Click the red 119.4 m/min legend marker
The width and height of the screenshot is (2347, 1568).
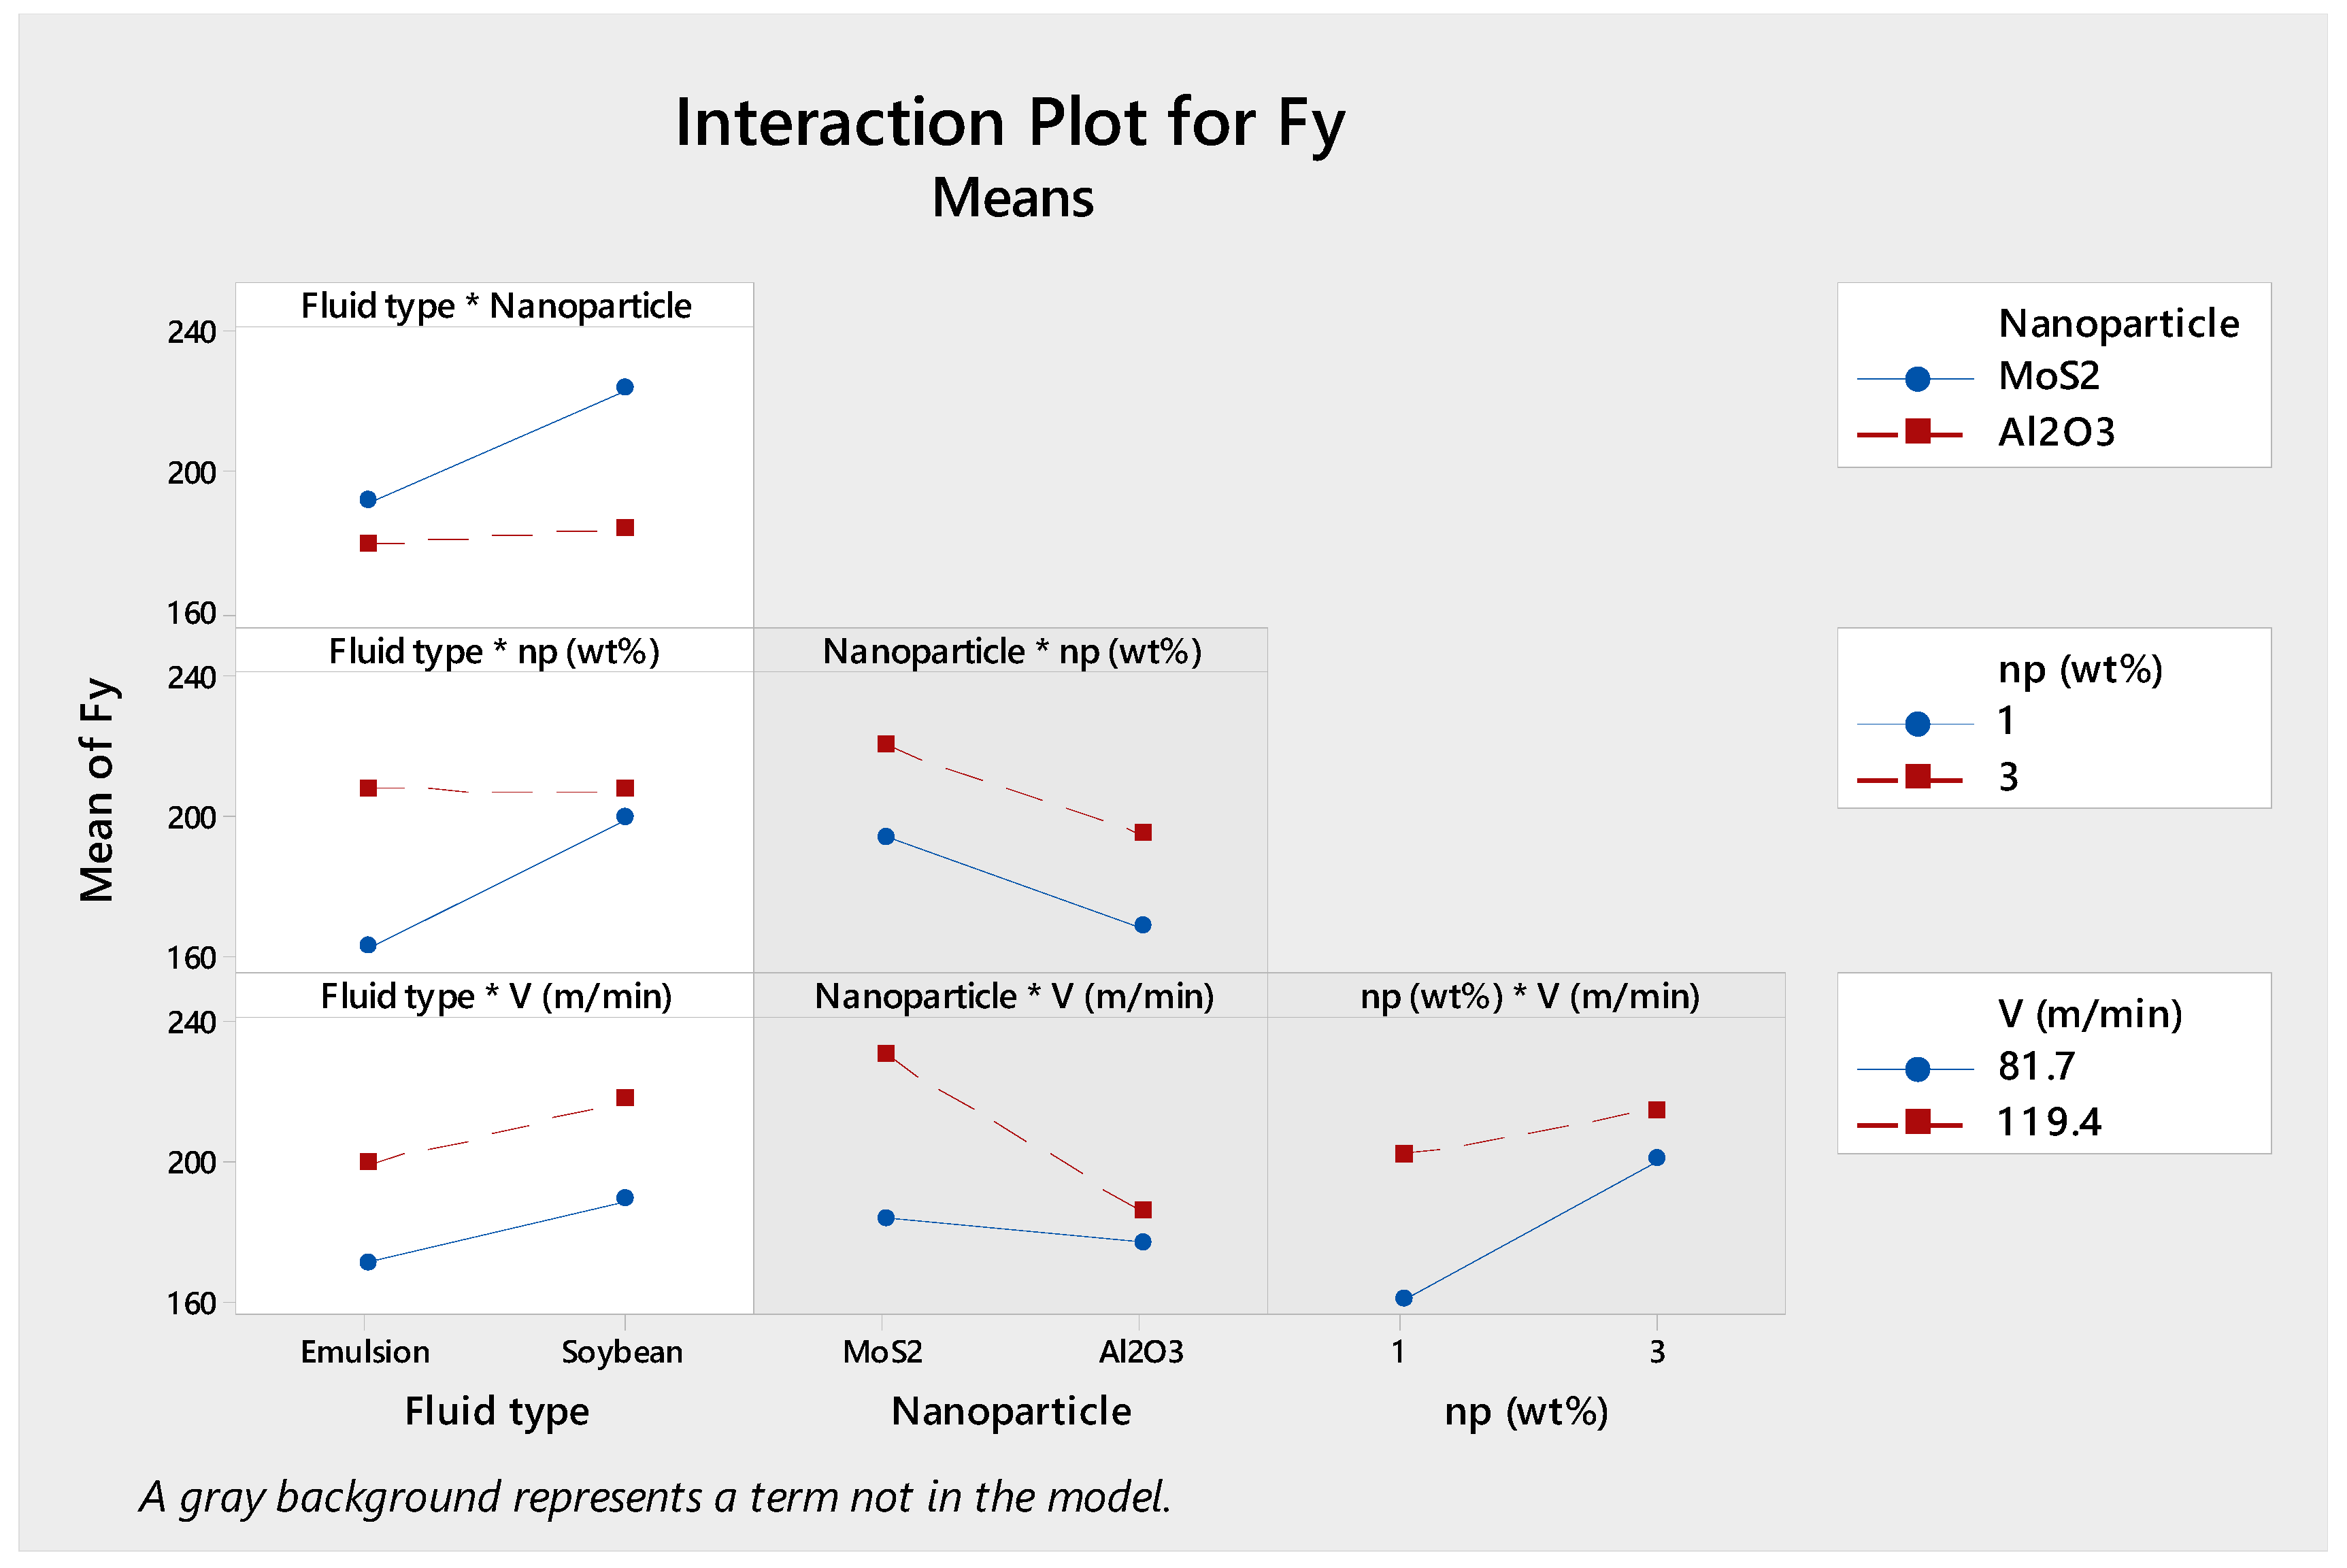pyautogui.click(x=1916, y=1123)
